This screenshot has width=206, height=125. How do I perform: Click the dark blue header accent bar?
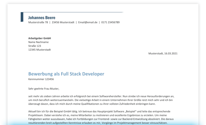[x=22, y=17]
